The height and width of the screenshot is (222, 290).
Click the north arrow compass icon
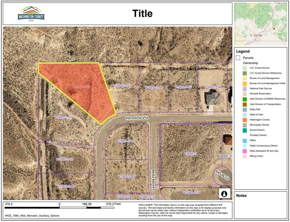(224, 193)
